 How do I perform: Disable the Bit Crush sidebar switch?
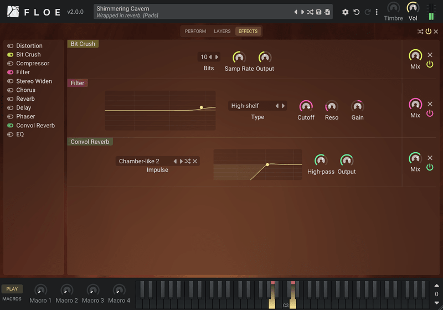[x=10, y=54]
